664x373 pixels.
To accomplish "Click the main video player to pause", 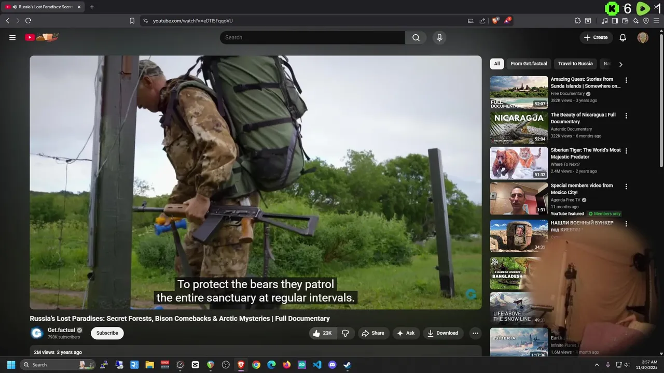I will click(255, 182).
